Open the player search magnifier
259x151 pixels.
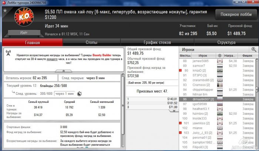click(253, 49)
